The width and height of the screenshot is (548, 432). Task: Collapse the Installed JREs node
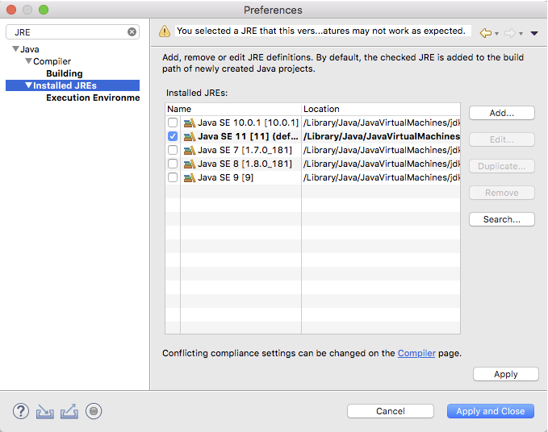point(29,85)
